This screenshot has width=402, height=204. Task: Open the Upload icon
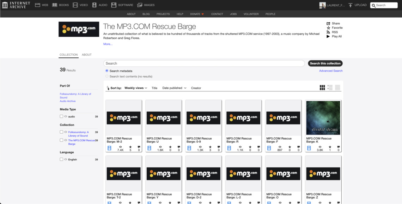coord(350,5)
